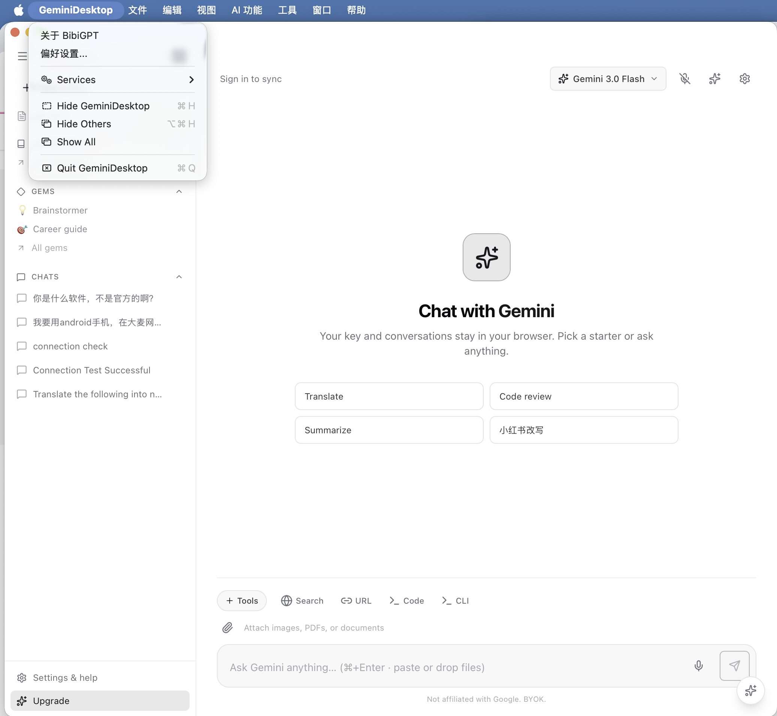Click the GEMS diamond icon

pos(21,191)
